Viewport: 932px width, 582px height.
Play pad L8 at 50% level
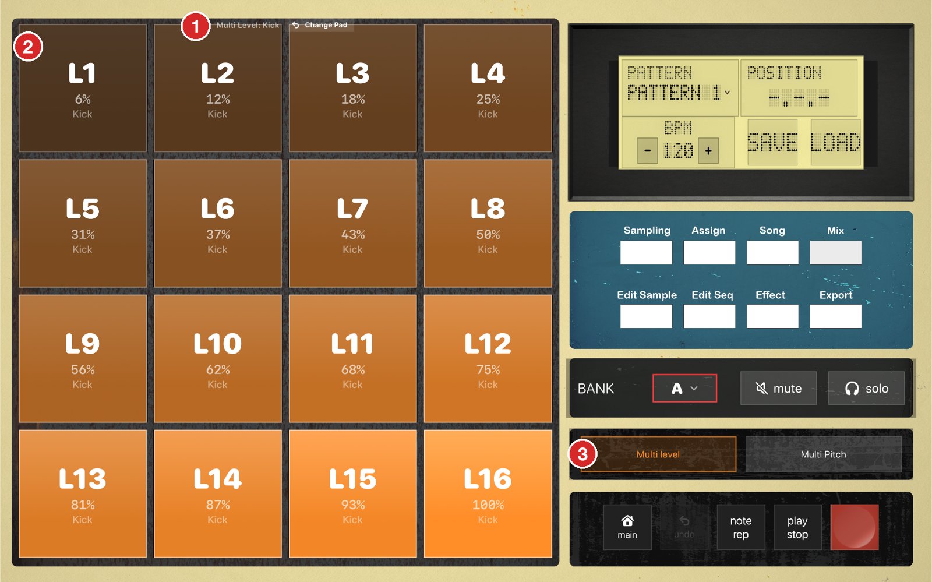tap(488, 223)
